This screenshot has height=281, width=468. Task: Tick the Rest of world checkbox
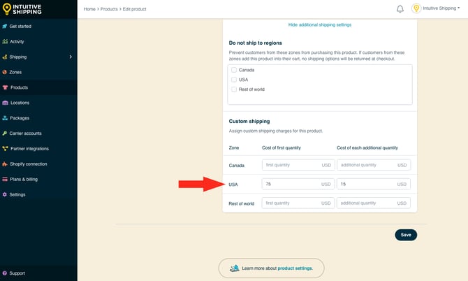(x=234, y=89)
